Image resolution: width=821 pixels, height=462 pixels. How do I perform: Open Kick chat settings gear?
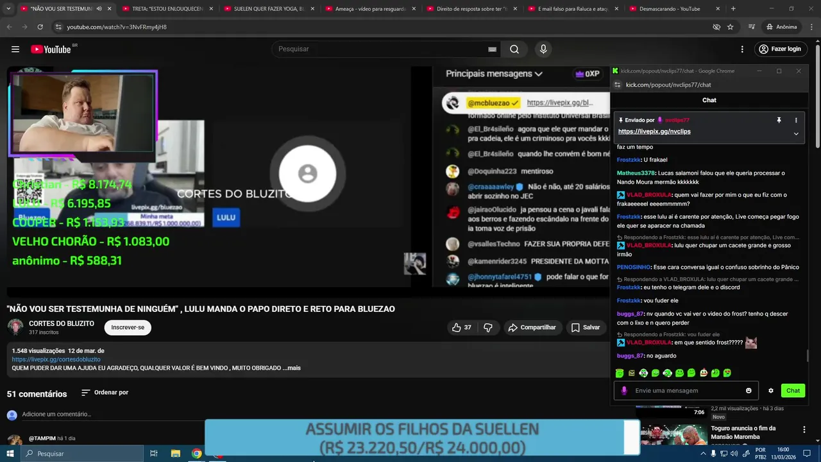click(x=771, y=391)
